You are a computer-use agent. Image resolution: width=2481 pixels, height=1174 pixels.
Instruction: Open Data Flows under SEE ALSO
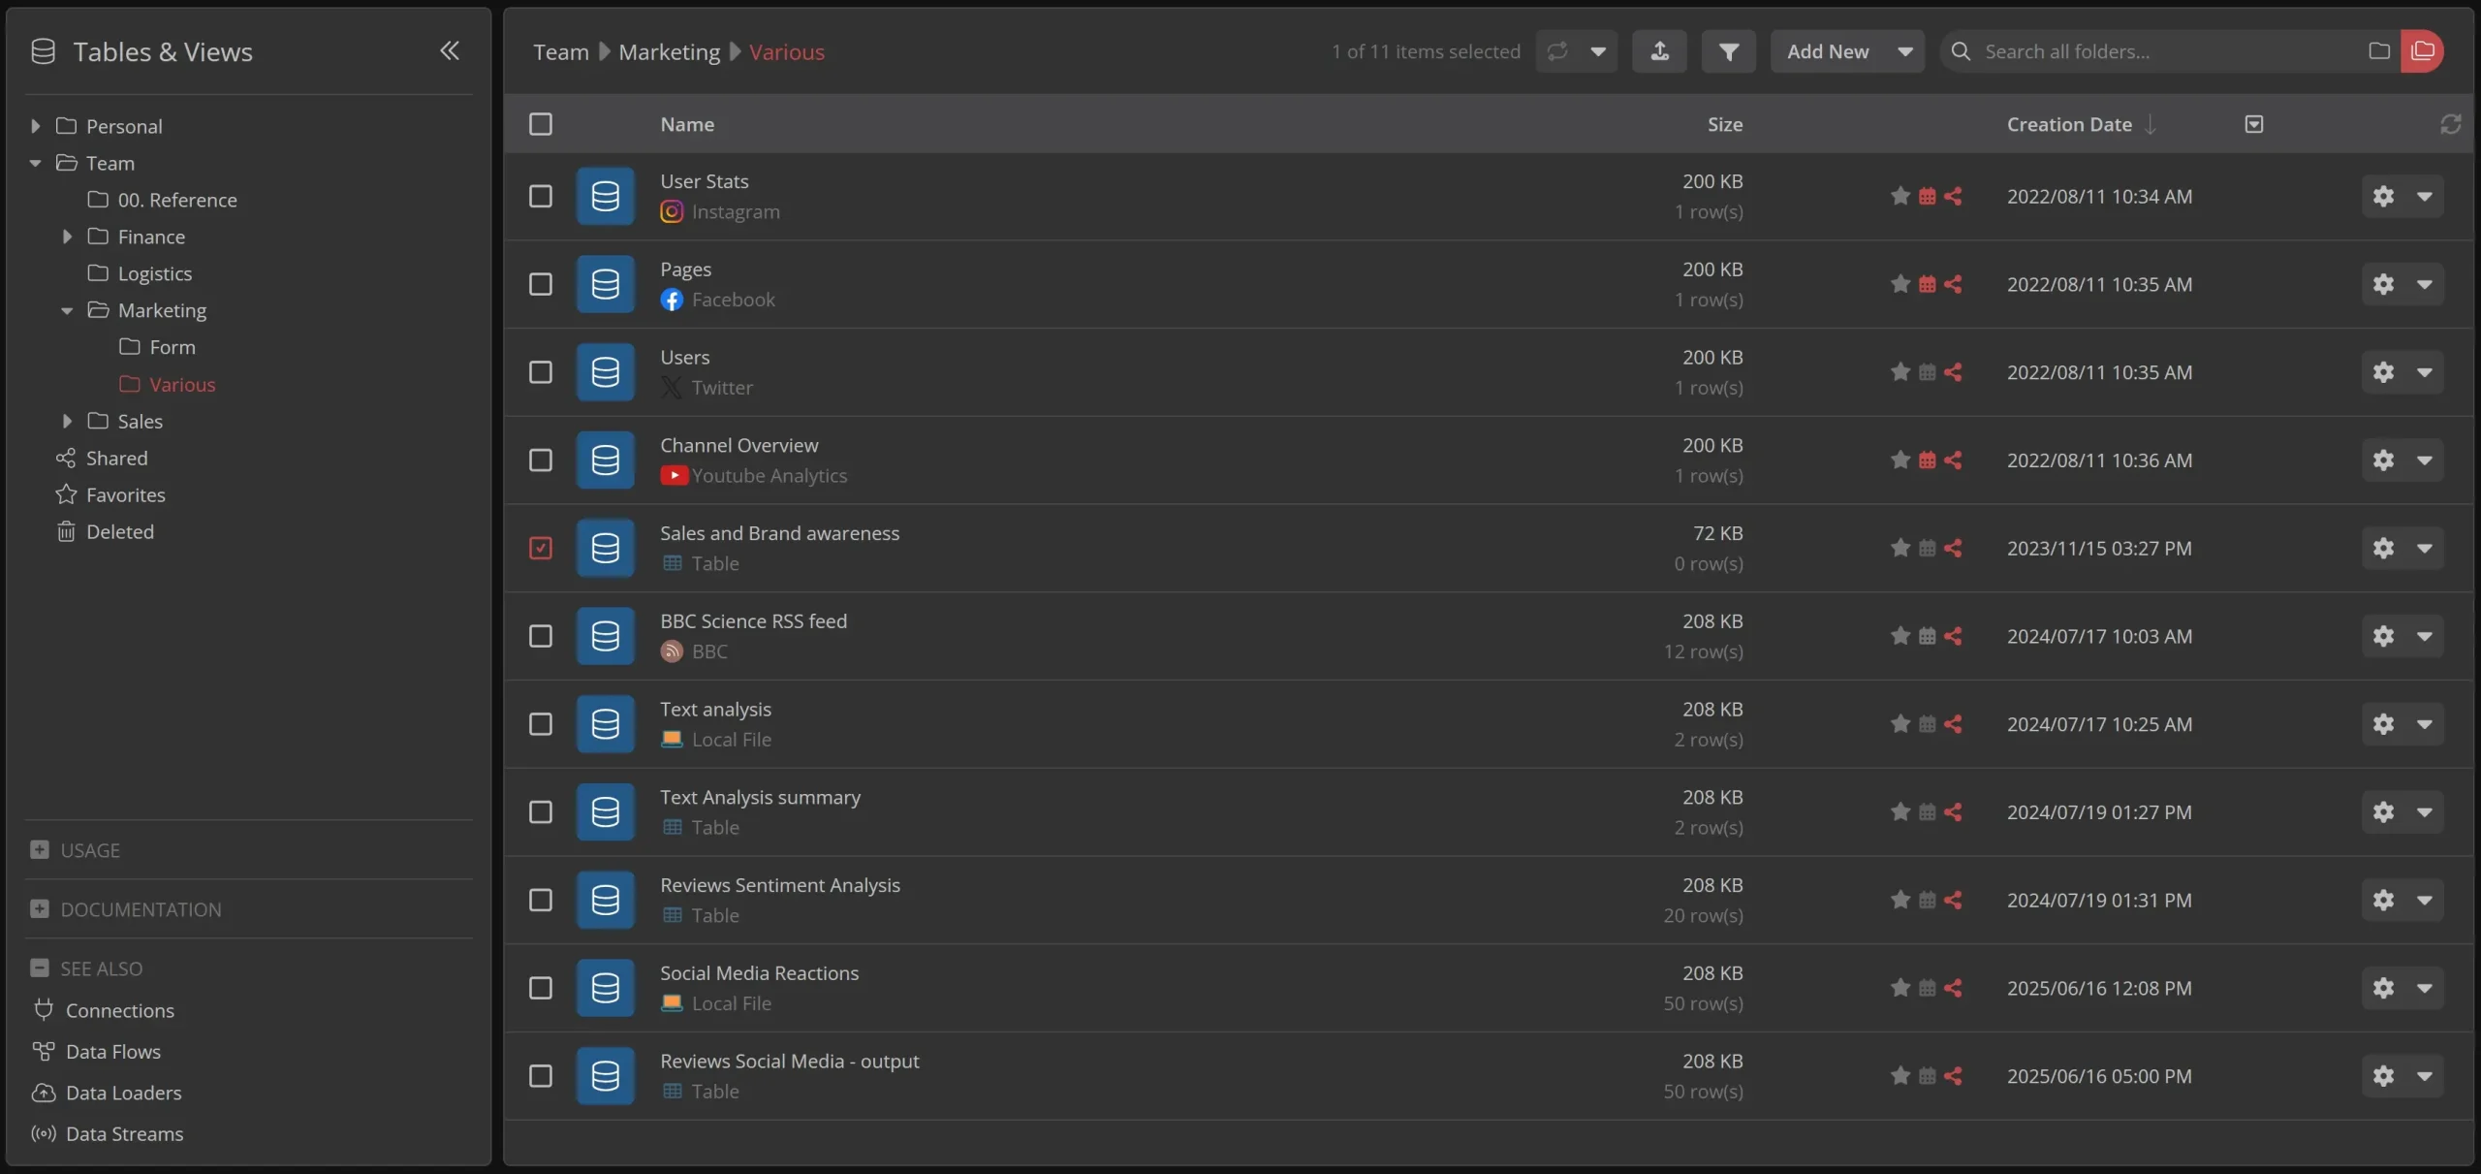[x=113, y=1051]
